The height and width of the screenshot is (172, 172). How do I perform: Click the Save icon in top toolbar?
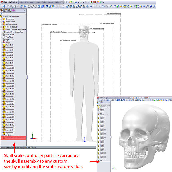(75, 2)
